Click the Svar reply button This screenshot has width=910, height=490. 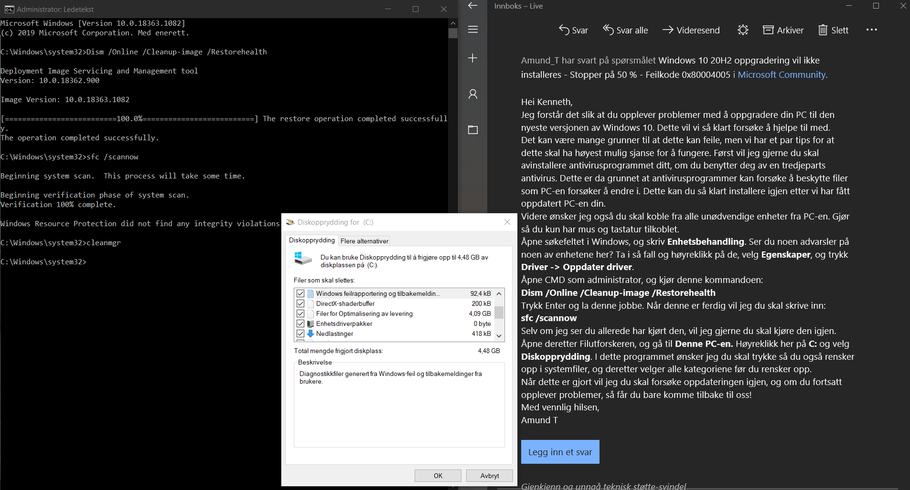pyautogui.click(x=573, y=30)
